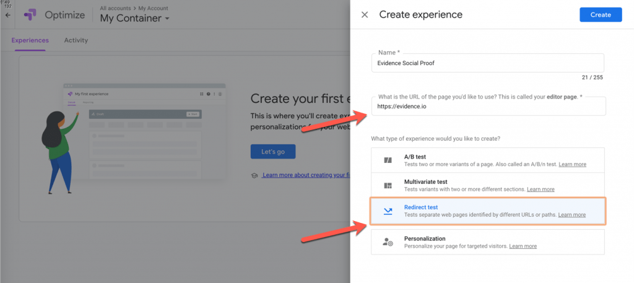The height and width of the screenshot is (283, 634).
Task: Select the Redirect test experience type
Action: pyautogui.click(x=488, y=211)
